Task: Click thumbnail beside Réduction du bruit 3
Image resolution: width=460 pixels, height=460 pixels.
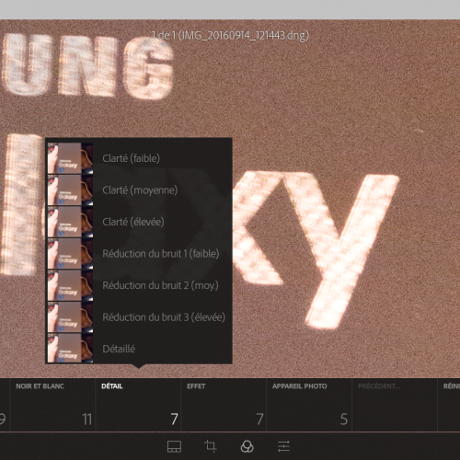Action: 70,317
